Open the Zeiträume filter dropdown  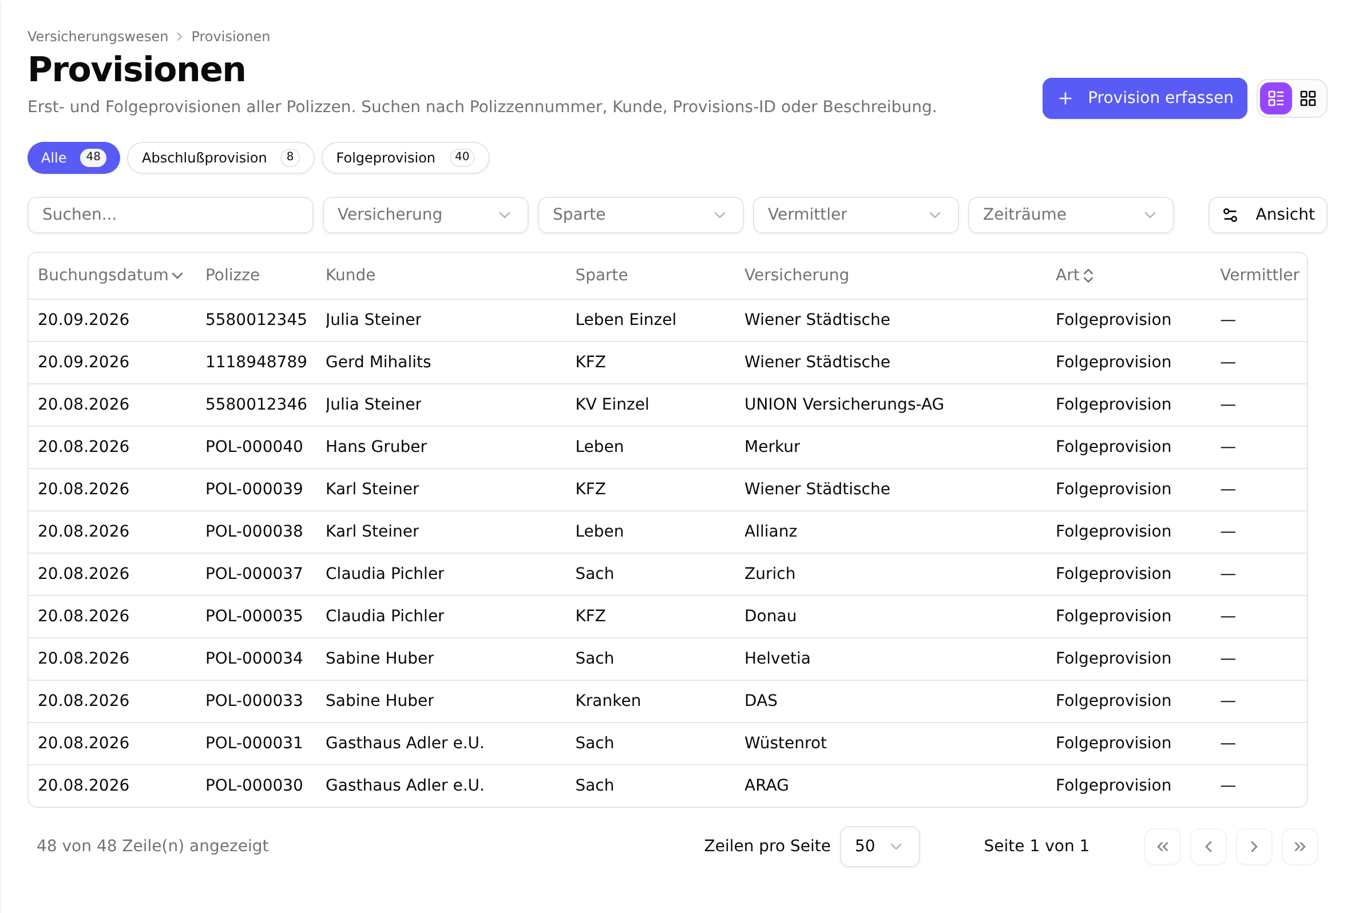pyautogui.click(x=1070, y=215)
